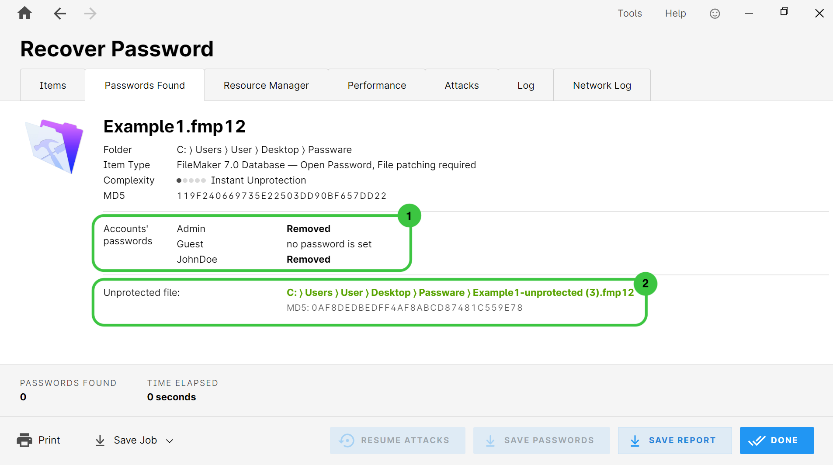Restore down the application window

click(784, 12)
